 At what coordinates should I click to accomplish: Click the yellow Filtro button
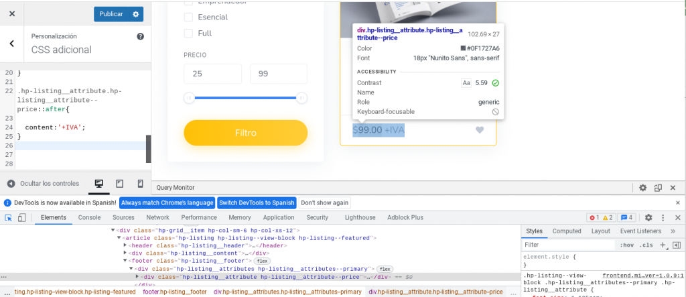[245, 133]
